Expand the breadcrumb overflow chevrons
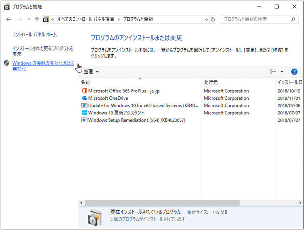The image size is (304, 230). pyautogui.click(x=53, y=19)
